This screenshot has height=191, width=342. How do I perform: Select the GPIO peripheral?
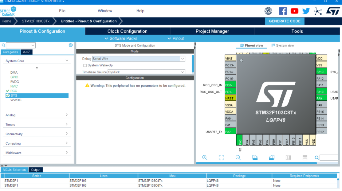(x=14, y=77)
